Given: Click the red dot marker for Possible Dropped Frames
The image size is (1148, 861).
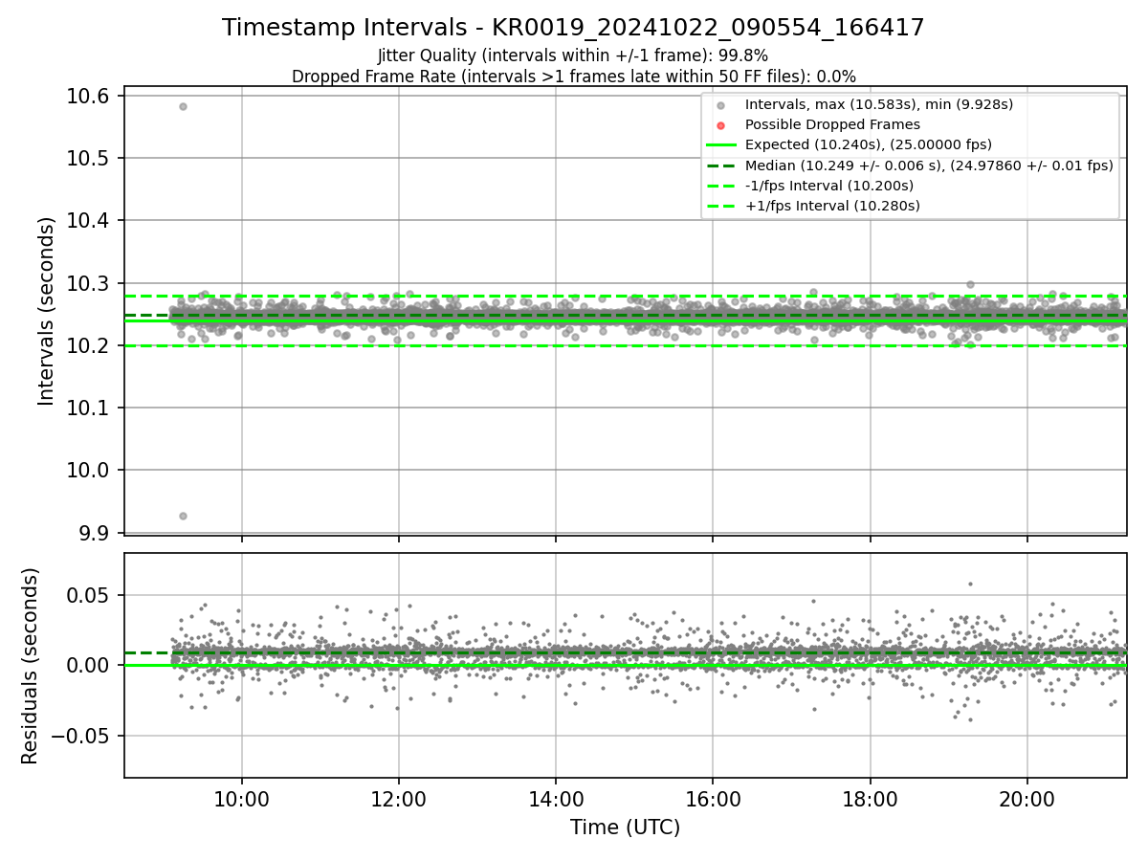Looking at the screenshot, I should [721, 125].
